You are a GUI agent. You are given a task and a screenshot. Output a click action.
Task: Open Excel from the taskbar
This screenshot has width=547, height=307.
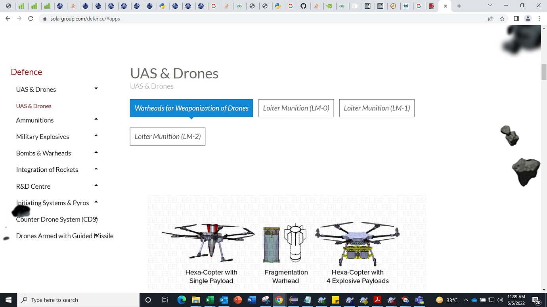(210, 300)
